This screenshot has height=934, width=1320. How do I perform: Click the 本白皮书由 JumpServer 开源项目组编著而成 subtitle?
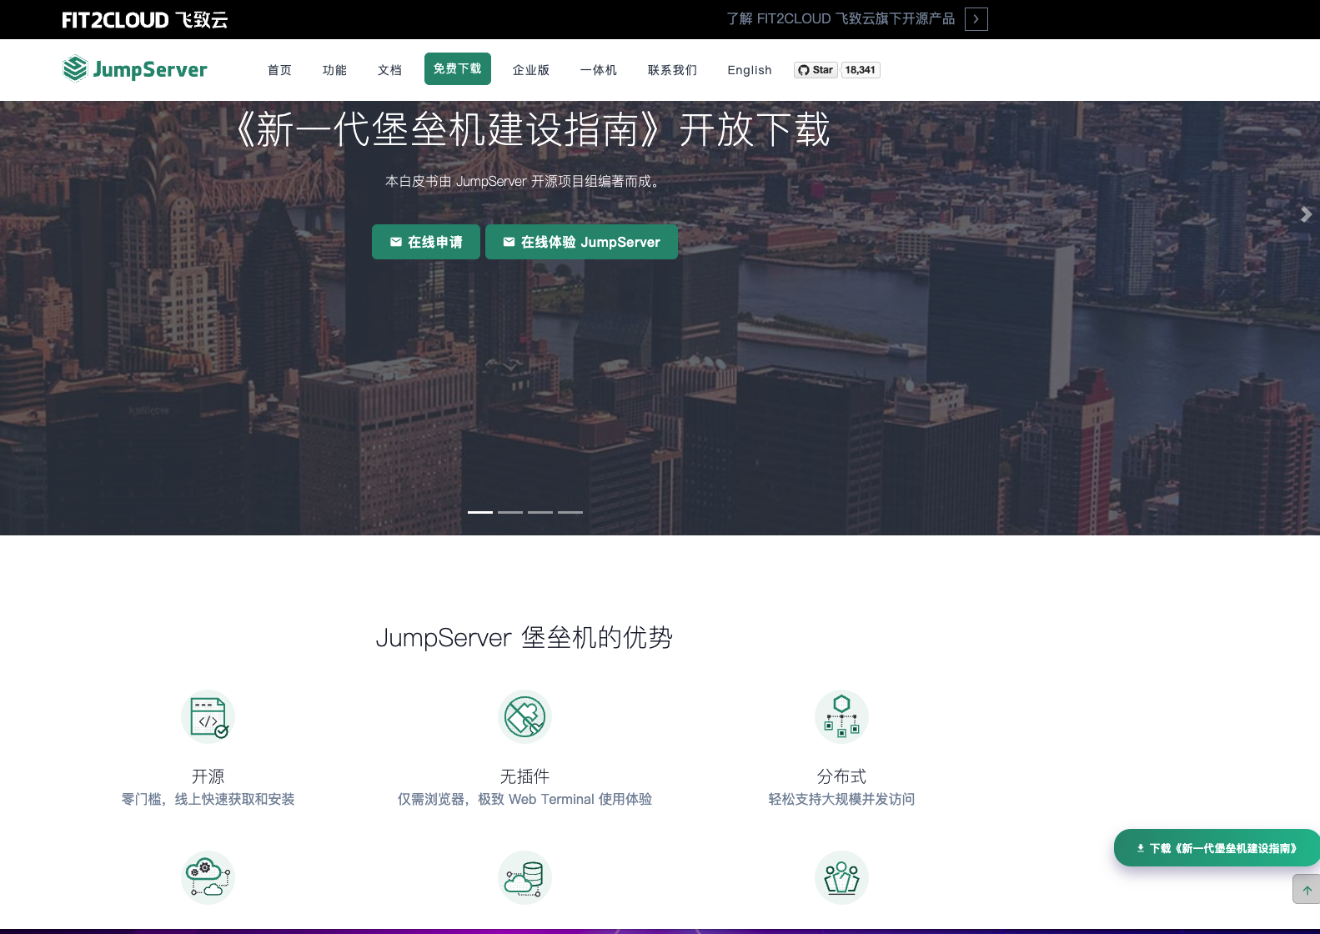tap(524, 182)
